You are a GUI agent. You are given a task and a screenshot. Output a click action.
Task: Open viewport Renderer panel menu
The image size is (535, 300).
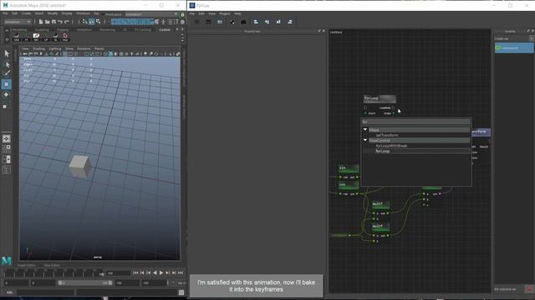click(84, 48)
